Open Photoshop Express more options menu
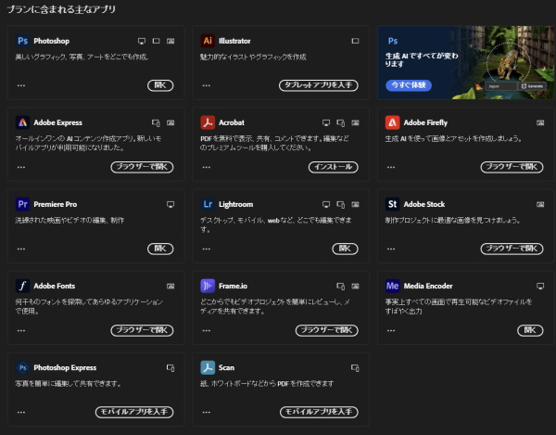The width and height of the screenshot is (556, 435). click(x=21, y=413)
